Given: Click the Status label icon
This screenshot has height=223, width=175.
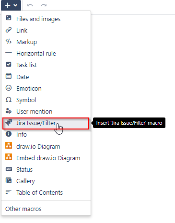Looking at the screenshot, I should (9, 169).
